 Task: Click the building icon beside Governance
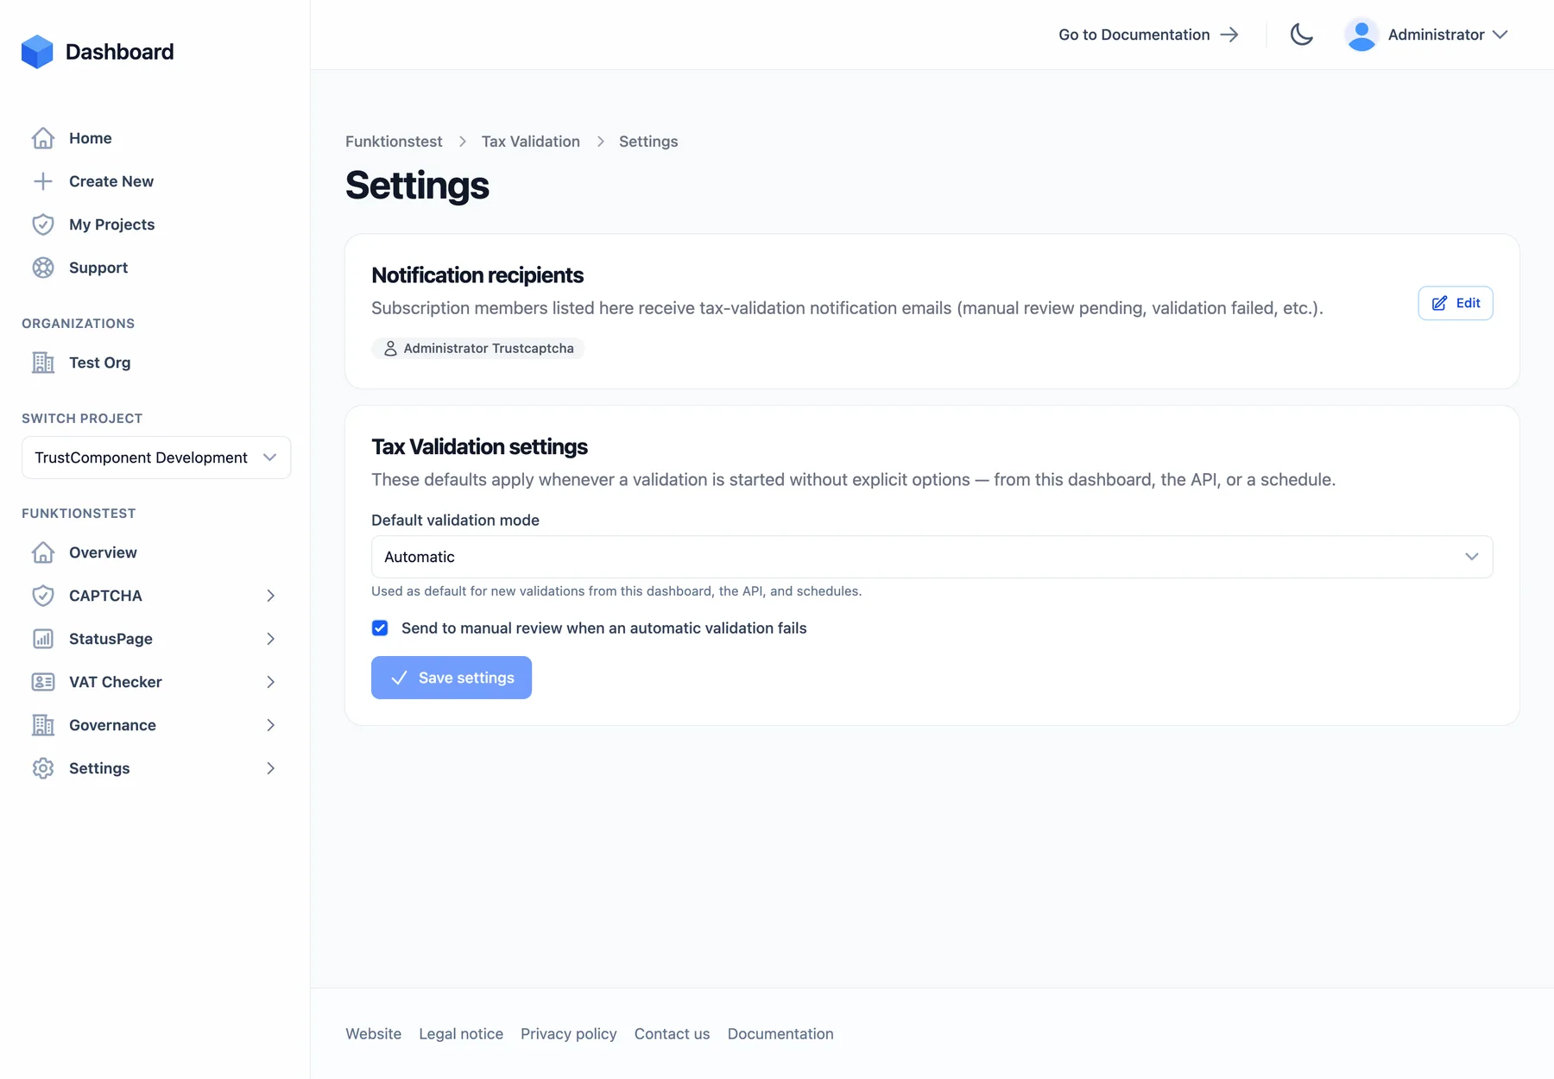tap(43, 725)
